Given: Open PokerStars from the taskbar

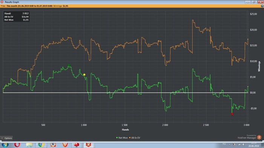Looking at the screenshot, I should coord(77,145).
